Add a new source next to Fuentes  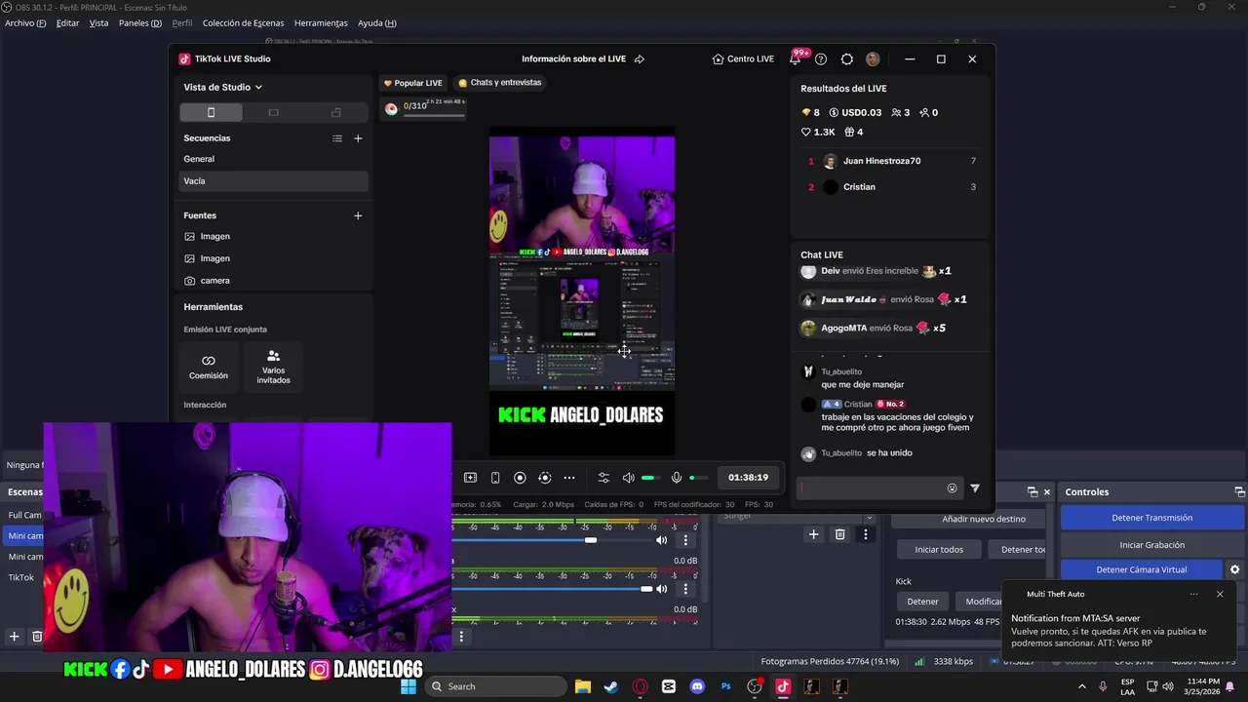click(x=358, y=215)
